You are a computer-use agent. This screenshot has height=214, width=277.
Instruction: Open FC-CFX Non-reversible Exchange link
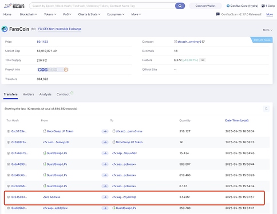(60, 29)
